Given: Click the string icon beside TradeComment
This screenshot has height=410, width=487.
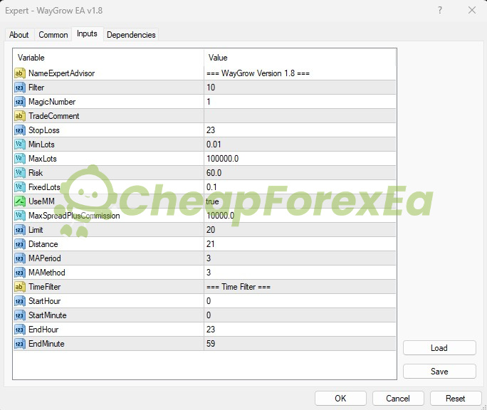Looking at the screenshot, I should click(19, 116).
